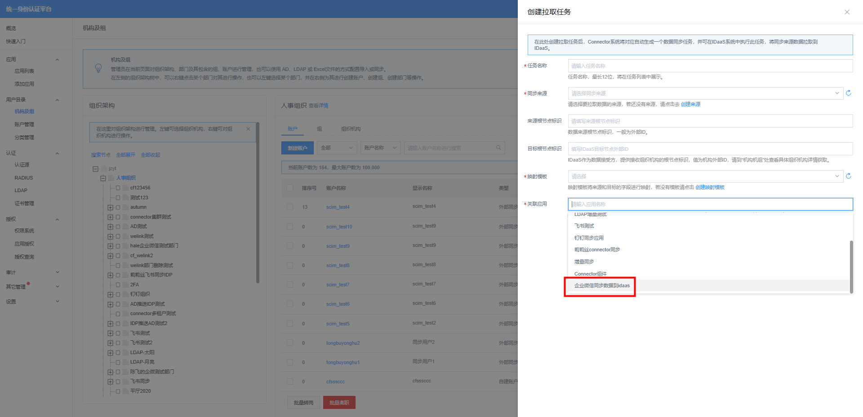Click the 任务名称 input field
The image size is (863, 417).
[x=710, y=66]
